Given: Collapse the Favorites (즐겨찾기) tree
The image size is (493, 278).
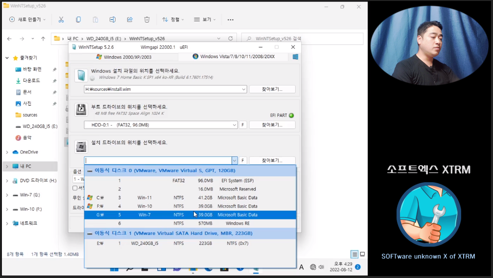Looking at the screenshot, I should (x=7, y=58).
